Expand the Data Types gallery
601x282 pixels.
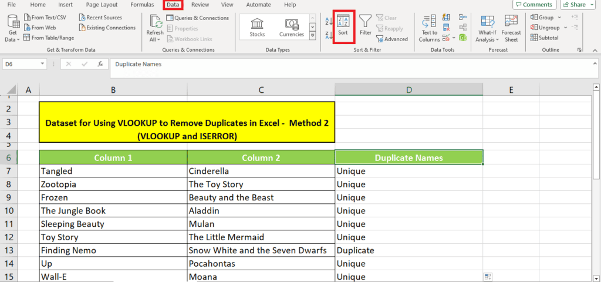pos(312,35)
